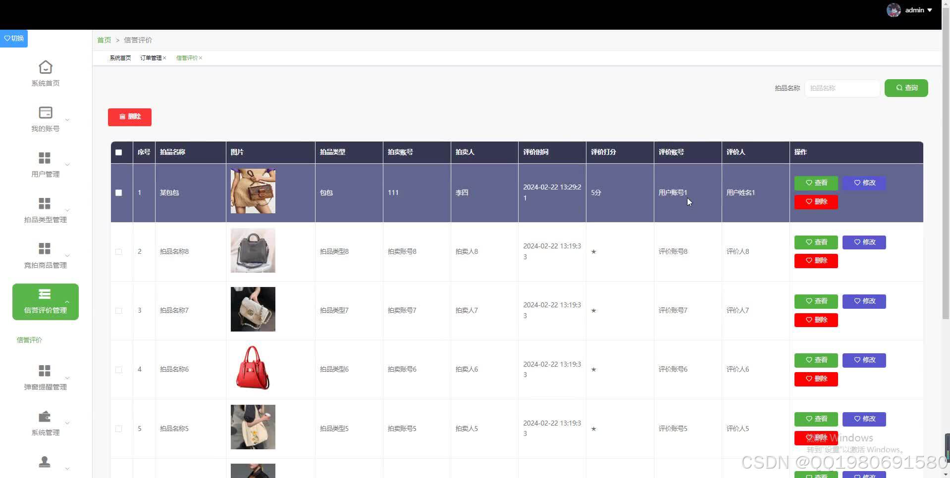
Task: Click 删除 for row 拍品名称6
Action: point(816,379)
